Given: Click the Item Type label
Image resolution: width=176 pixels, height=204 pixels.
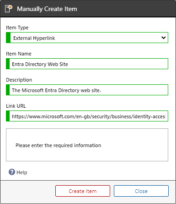Looking at the screenshot, I should pos(17,28).
